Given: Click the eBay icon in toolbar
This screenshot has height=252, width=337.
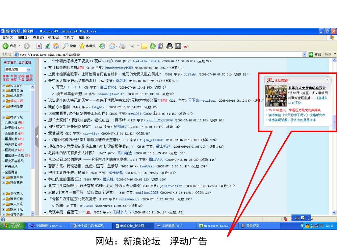Looking at the screenshot, I should (x=186, y=46).
